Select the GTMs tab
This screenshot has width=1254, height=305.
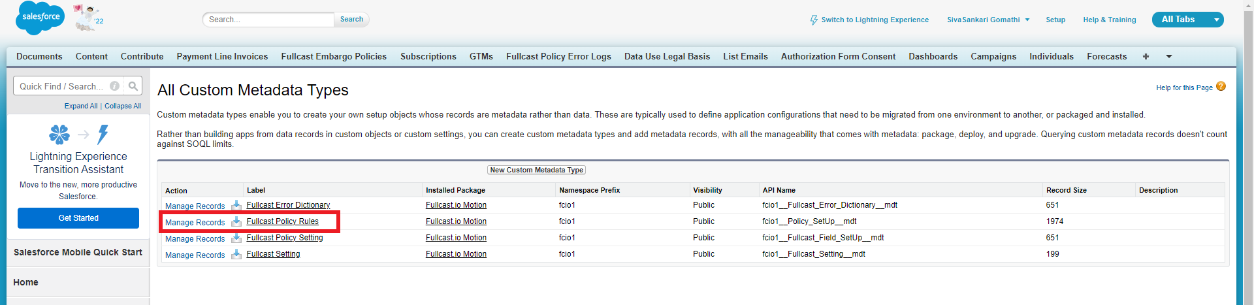[481, 56]
